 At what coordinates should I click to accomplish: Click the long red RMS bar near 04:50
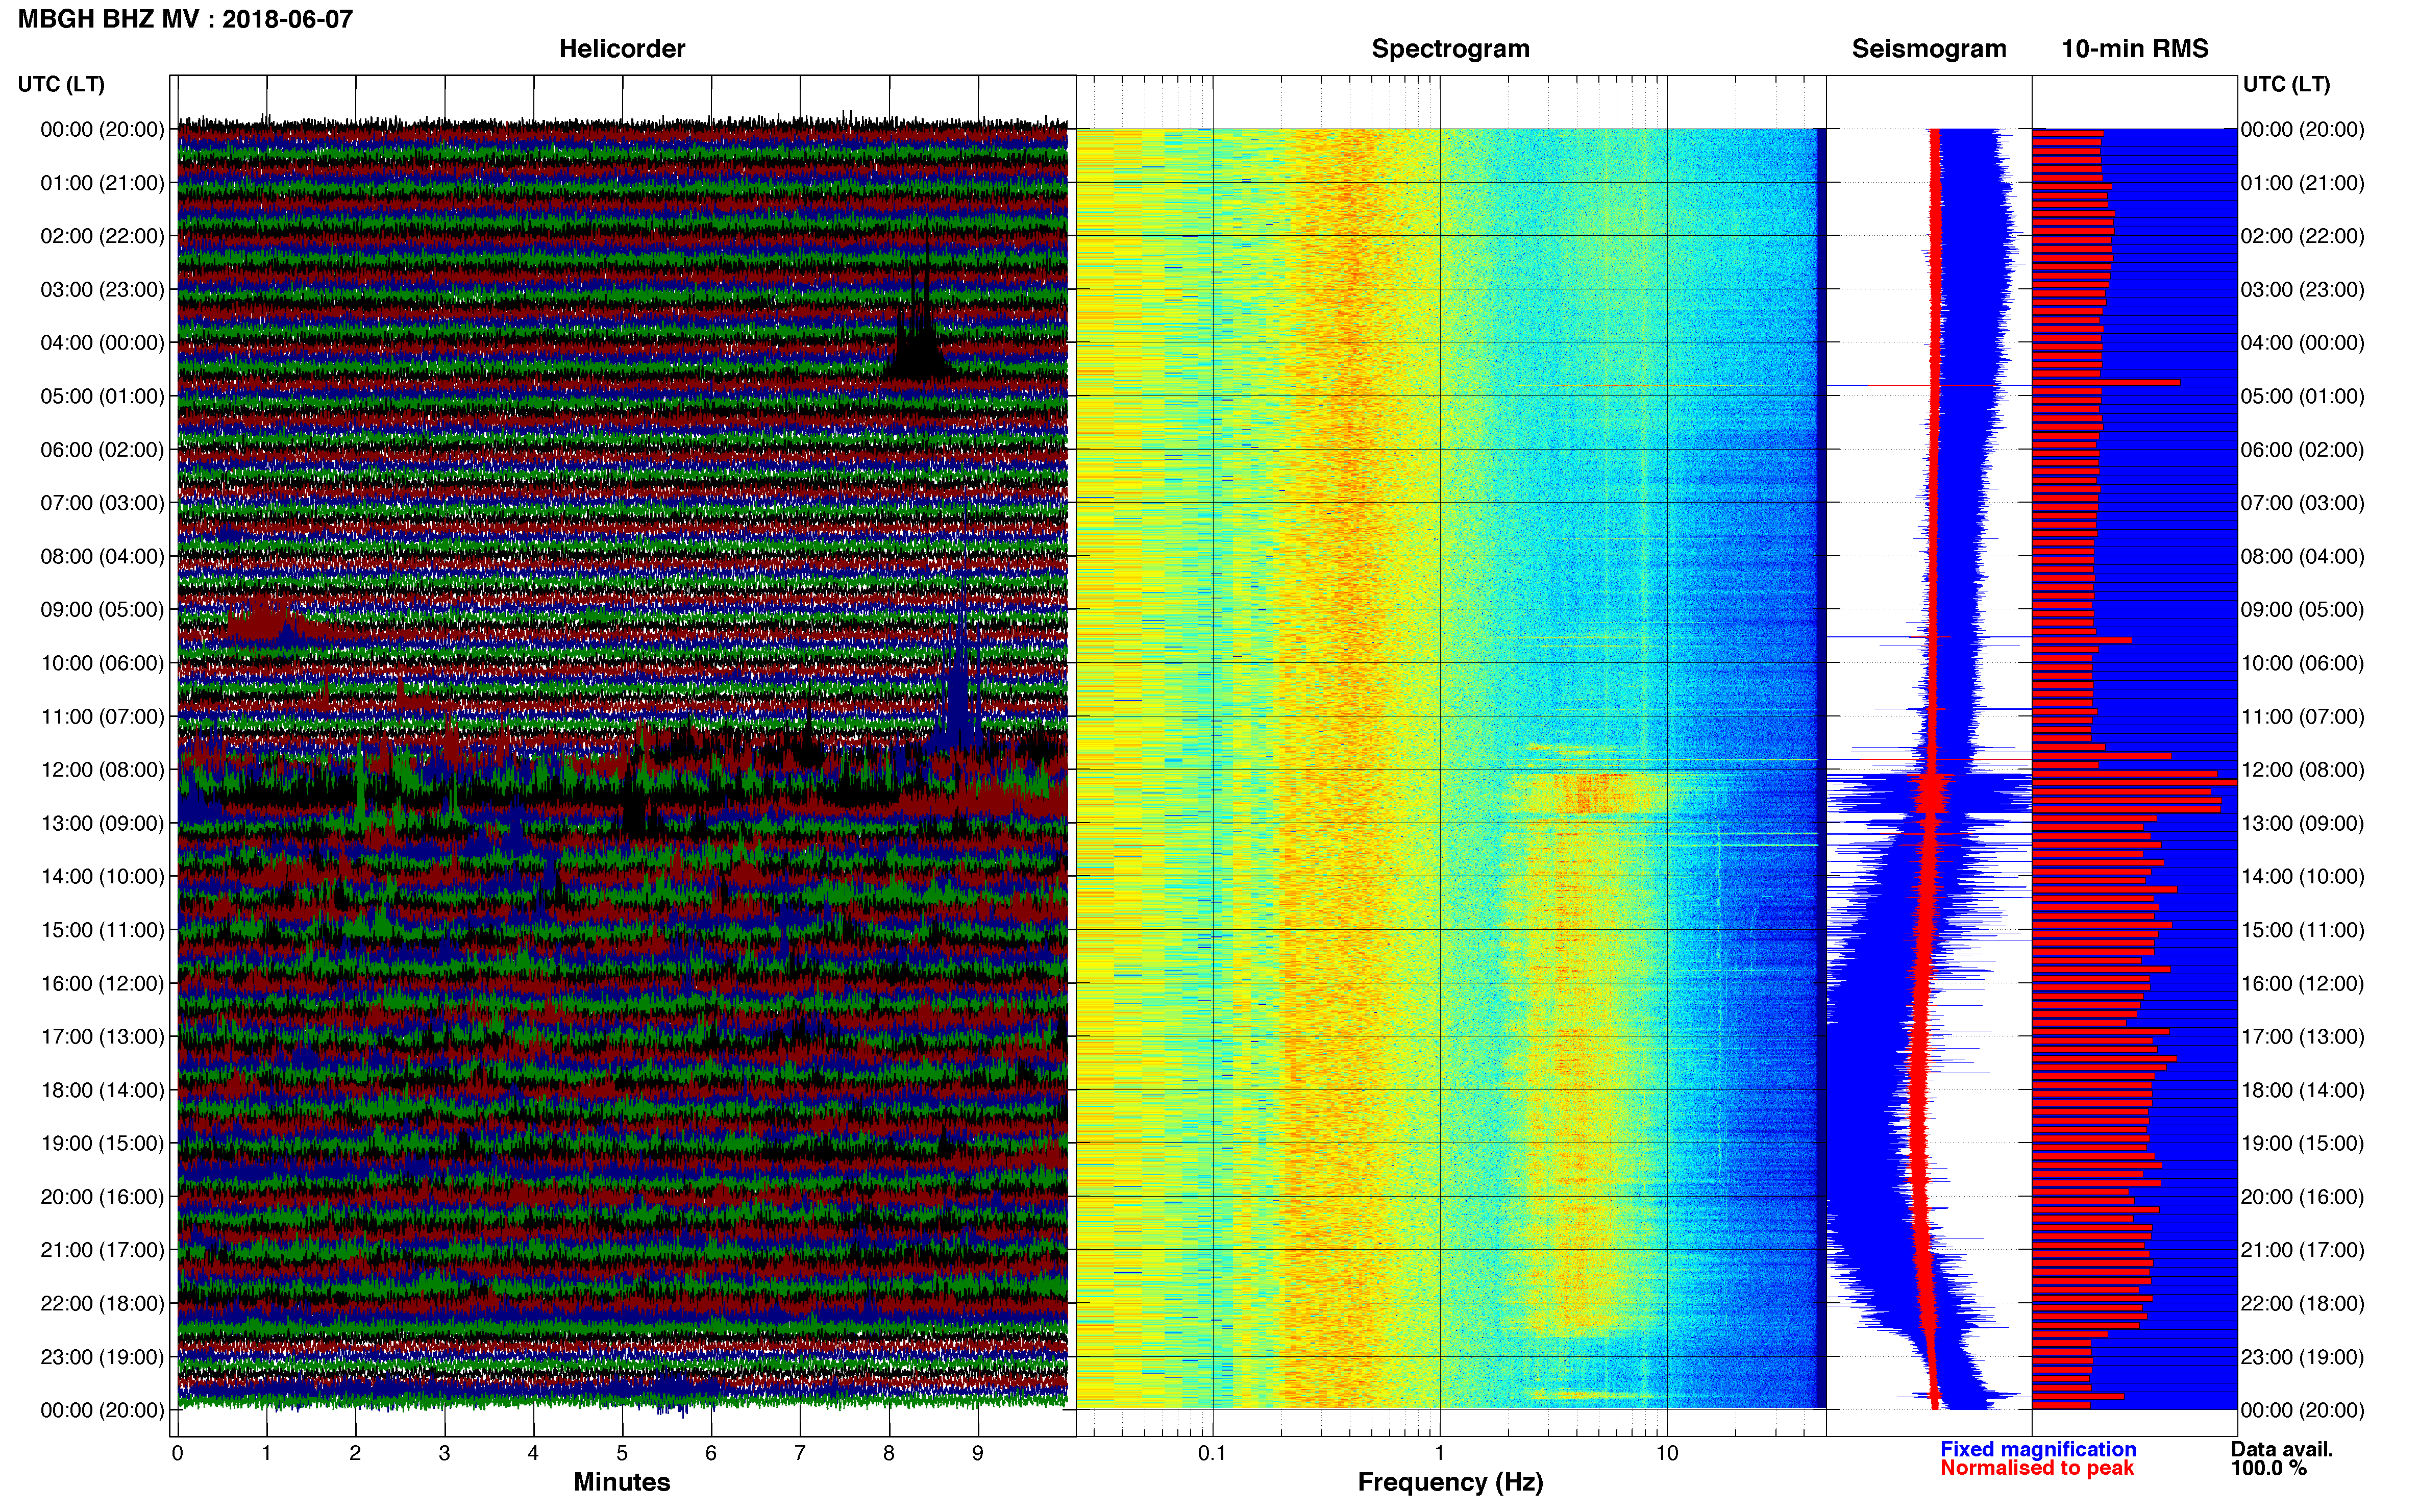(x=2106, y=382)
